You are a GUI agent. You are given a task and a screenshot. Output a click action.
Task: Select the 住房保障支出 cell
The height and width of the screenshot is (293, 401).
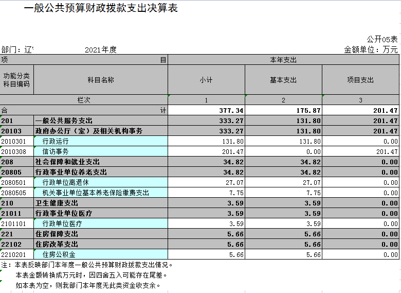tap(101, 234)
